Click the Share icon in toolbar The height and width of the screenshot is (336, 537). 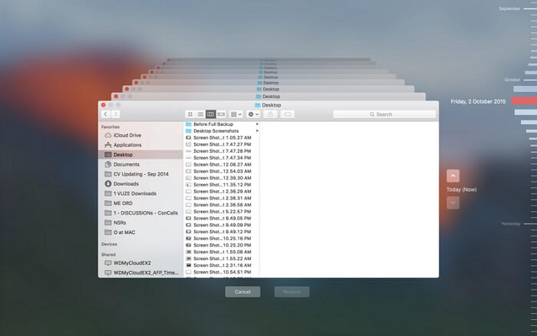(270, 114)
